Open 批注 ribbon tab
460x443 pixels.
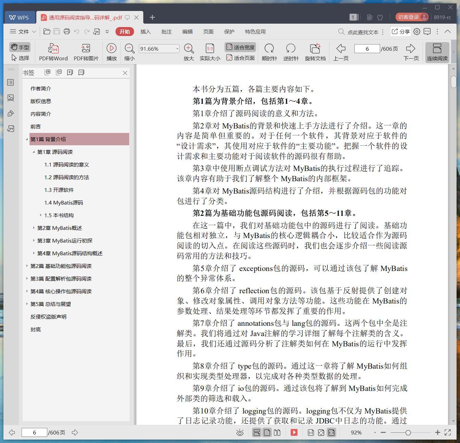166,32
